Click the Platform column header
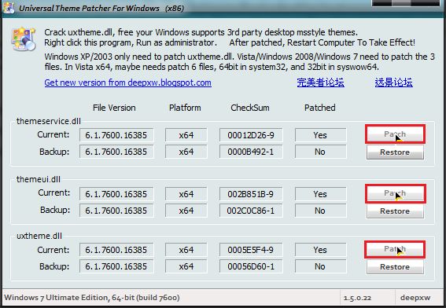This screenshot has width=446, height=308. pyautogui.click(x=185, y=108)
